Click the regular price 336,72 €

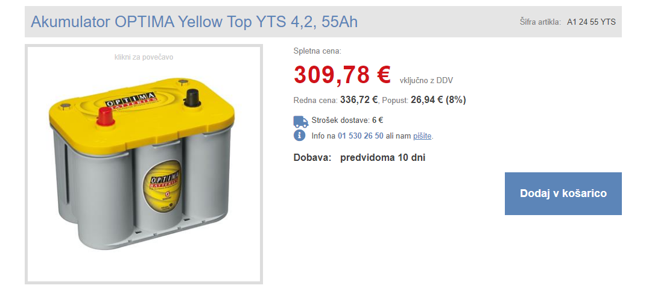pos(359,99)
